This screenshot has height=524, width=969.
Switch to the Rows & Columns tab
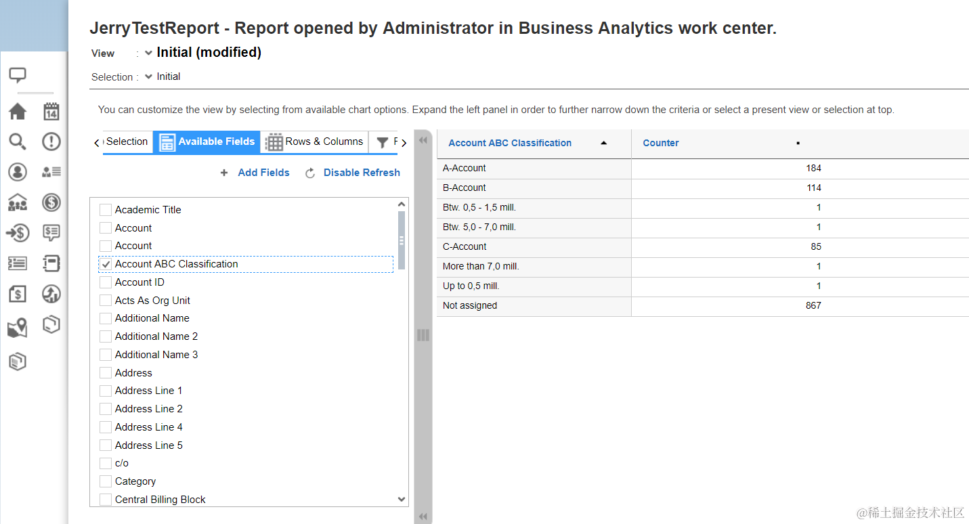tap(315, 141)
